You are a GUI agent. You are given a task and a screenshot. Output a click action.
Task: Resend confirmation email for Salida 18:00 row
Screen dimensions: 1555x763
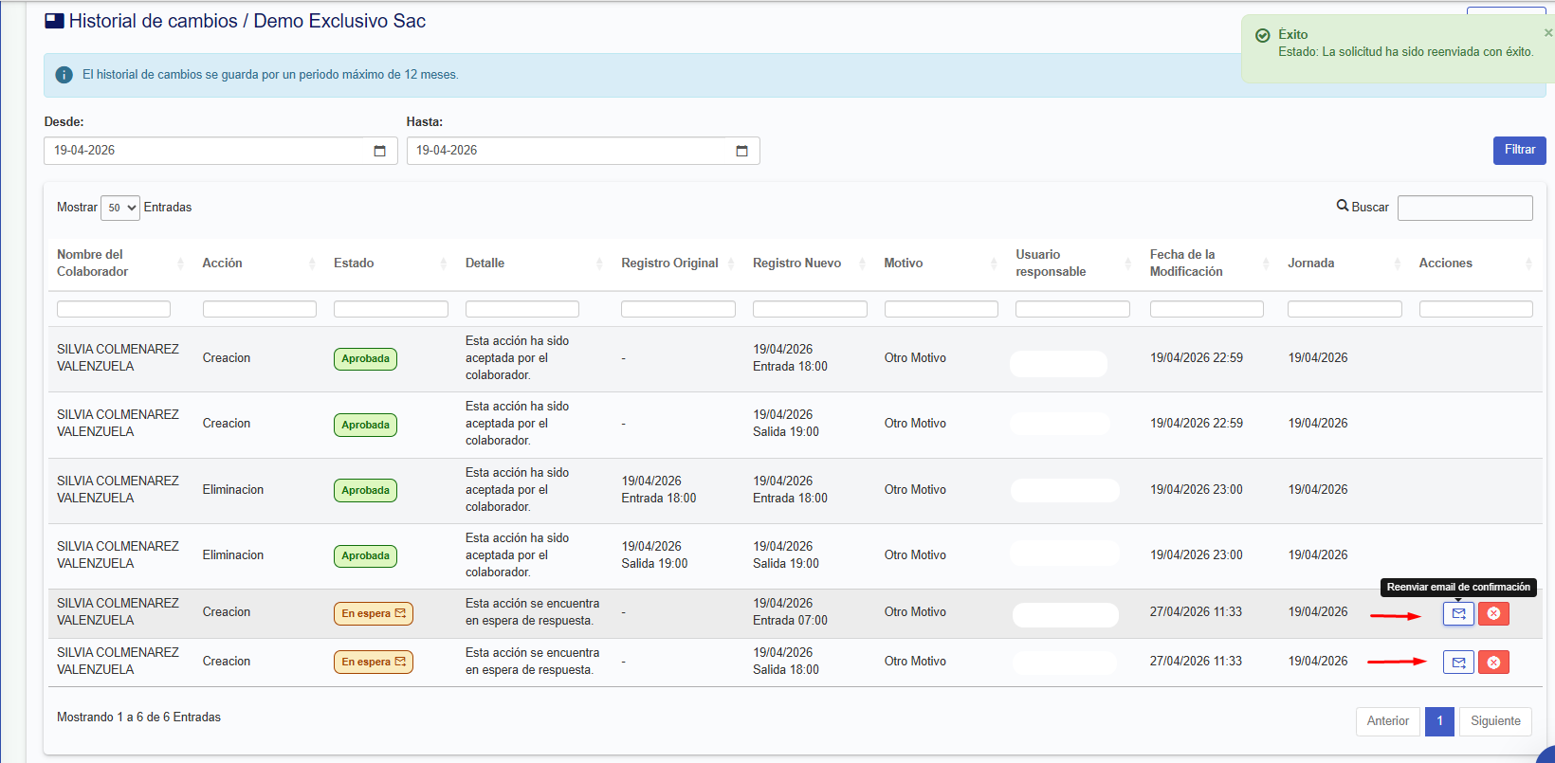point(1458,663)
